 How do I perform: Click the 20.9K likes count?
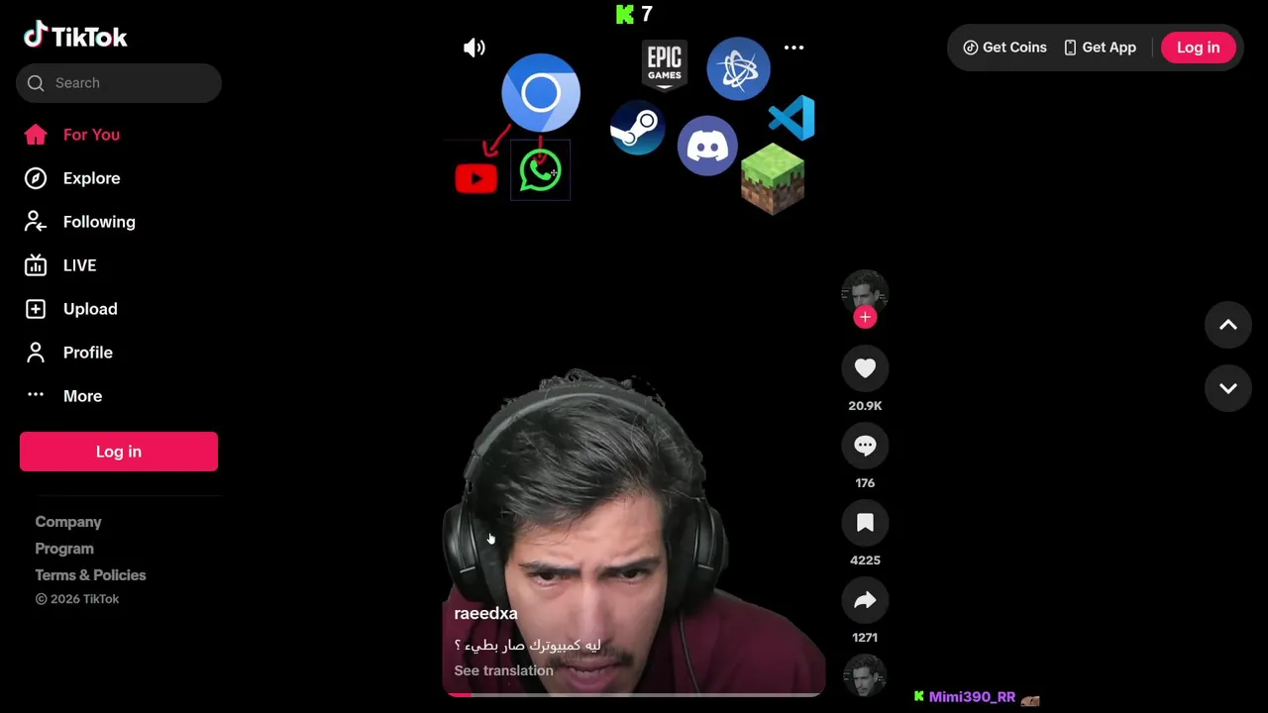[865, 406]
